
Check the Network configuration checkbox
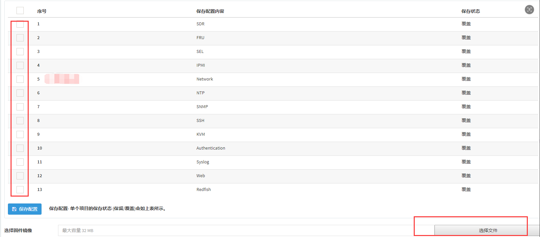click(x=20, y=79)
